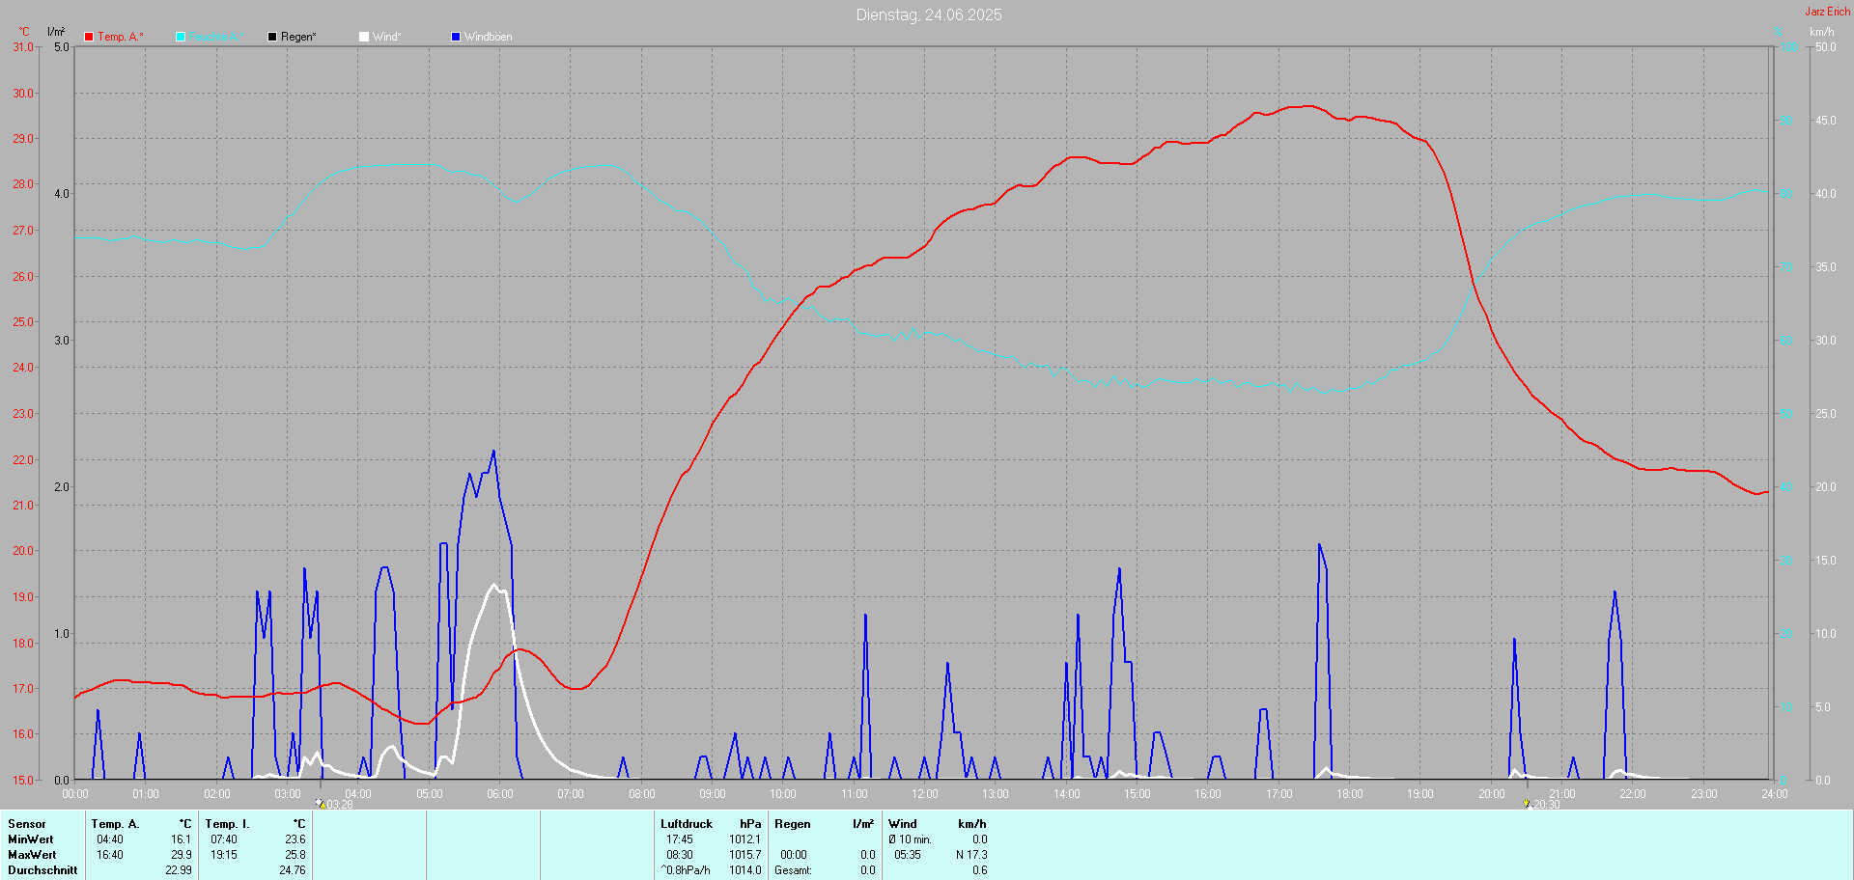Click the indoor maximum value '25.8'
The image size is (1854, 880).
coord(295,855)
